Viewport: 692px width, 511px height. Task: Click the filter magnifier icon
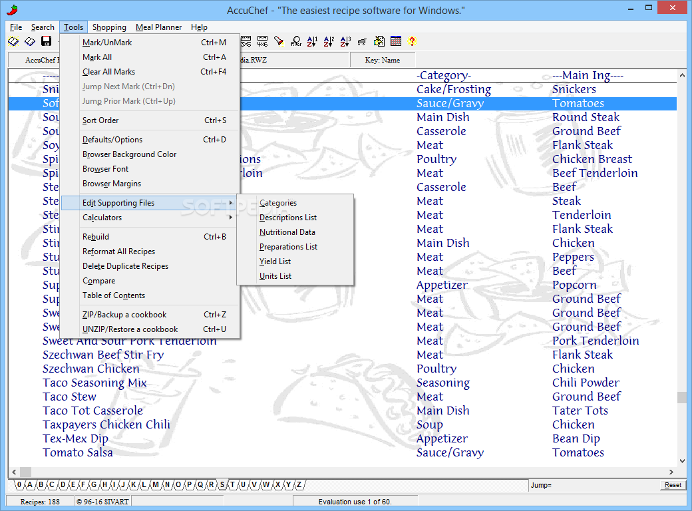pyautogui.click(x=296, y=41)
